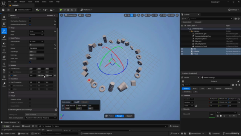Open the UVs tool category
The width and height of the screenshot is (241, 136).
4,71
